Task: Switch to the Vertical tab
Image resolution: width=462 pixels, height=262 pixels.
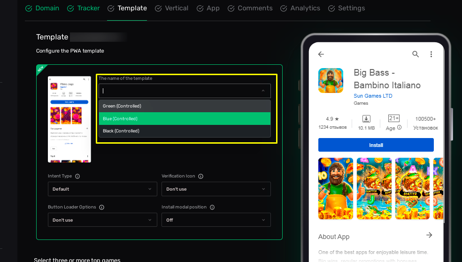Action: tap(172, 8)
